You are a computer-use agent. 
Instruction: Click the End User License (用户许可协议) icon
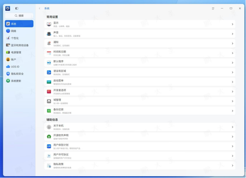pos(49,156)
